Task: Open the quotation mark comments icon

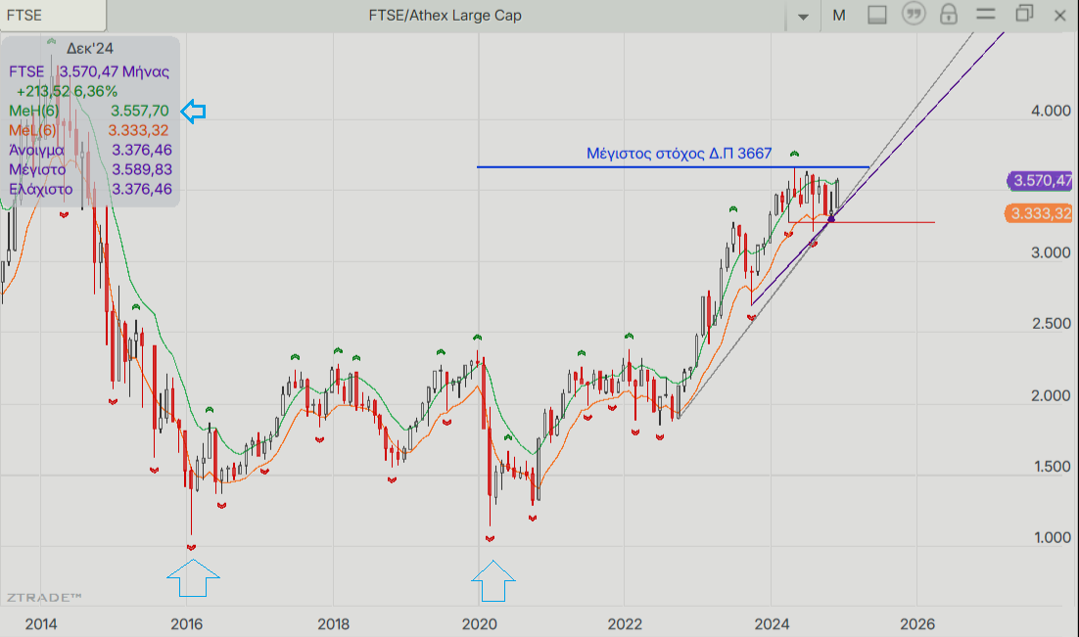Action: coord(914,14)
